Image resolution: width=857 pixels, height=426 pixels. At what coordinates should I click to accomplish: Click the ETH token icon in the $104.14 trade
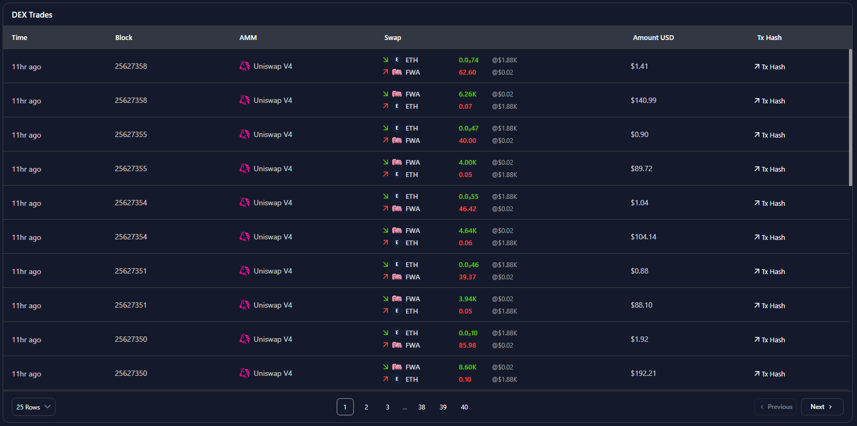[397, 243]
